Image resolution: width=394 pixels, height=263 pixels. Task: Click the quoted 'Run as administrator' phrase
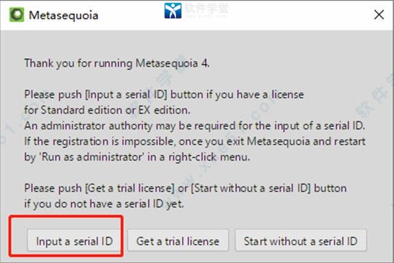click(92, 158)
